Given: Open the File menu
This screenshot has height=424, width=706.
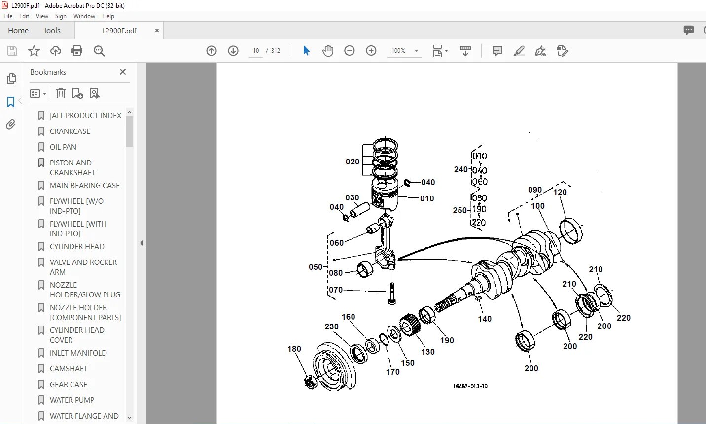Looking at the screenshot, I should click(x=8, y=16).
